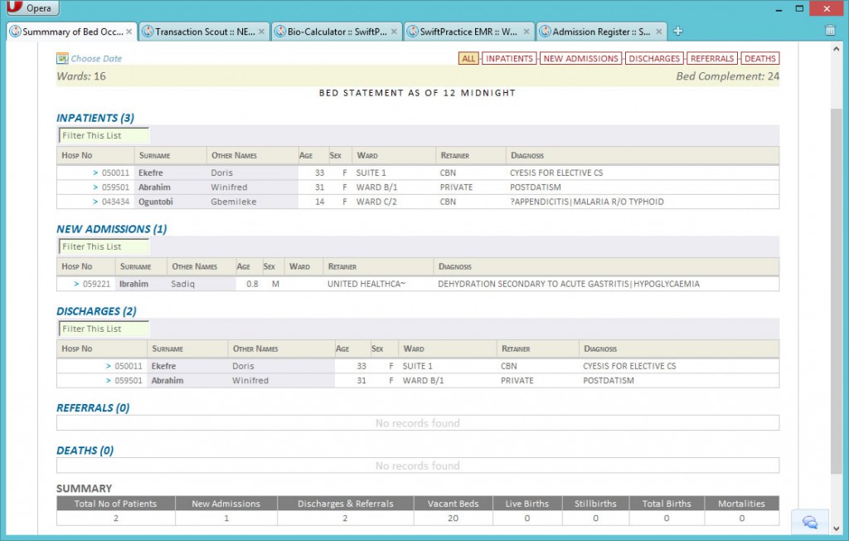Click the Admission Register tab favicon
The height and width of the screenshot is (541, 849).
(543, 31)
